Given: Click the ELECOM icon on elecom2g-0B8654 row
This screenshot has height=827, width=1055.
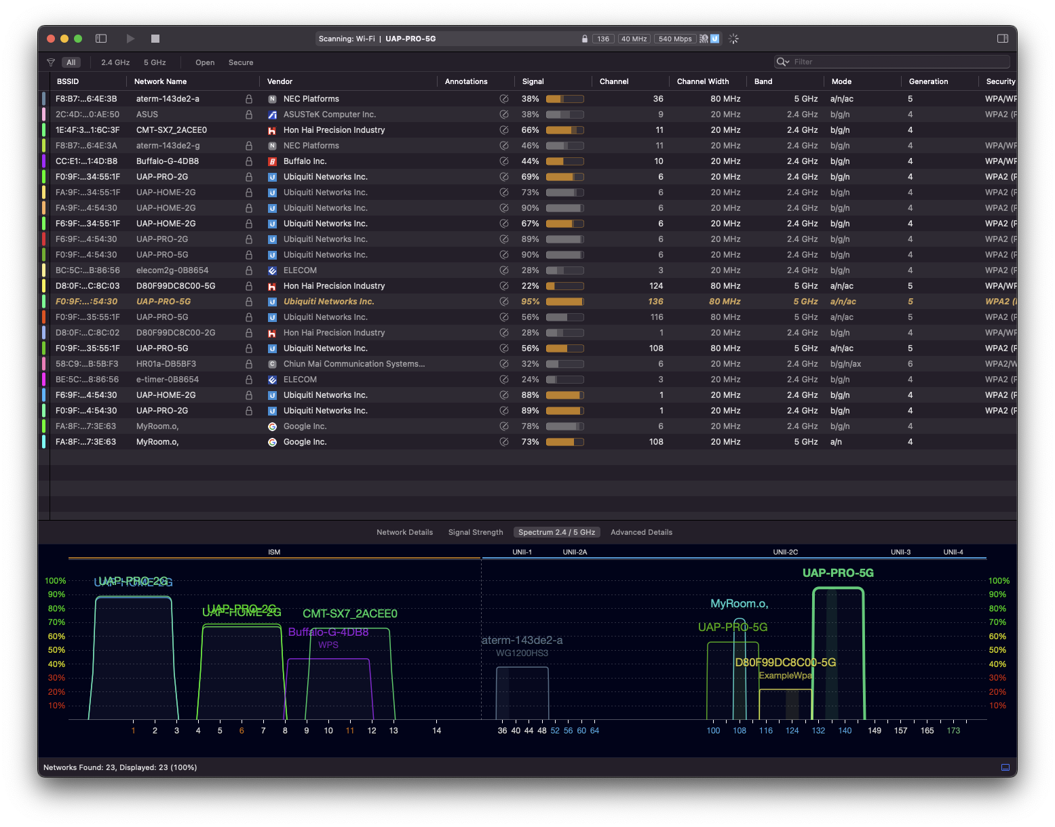Looking at the screenshot, I should 272,270.
